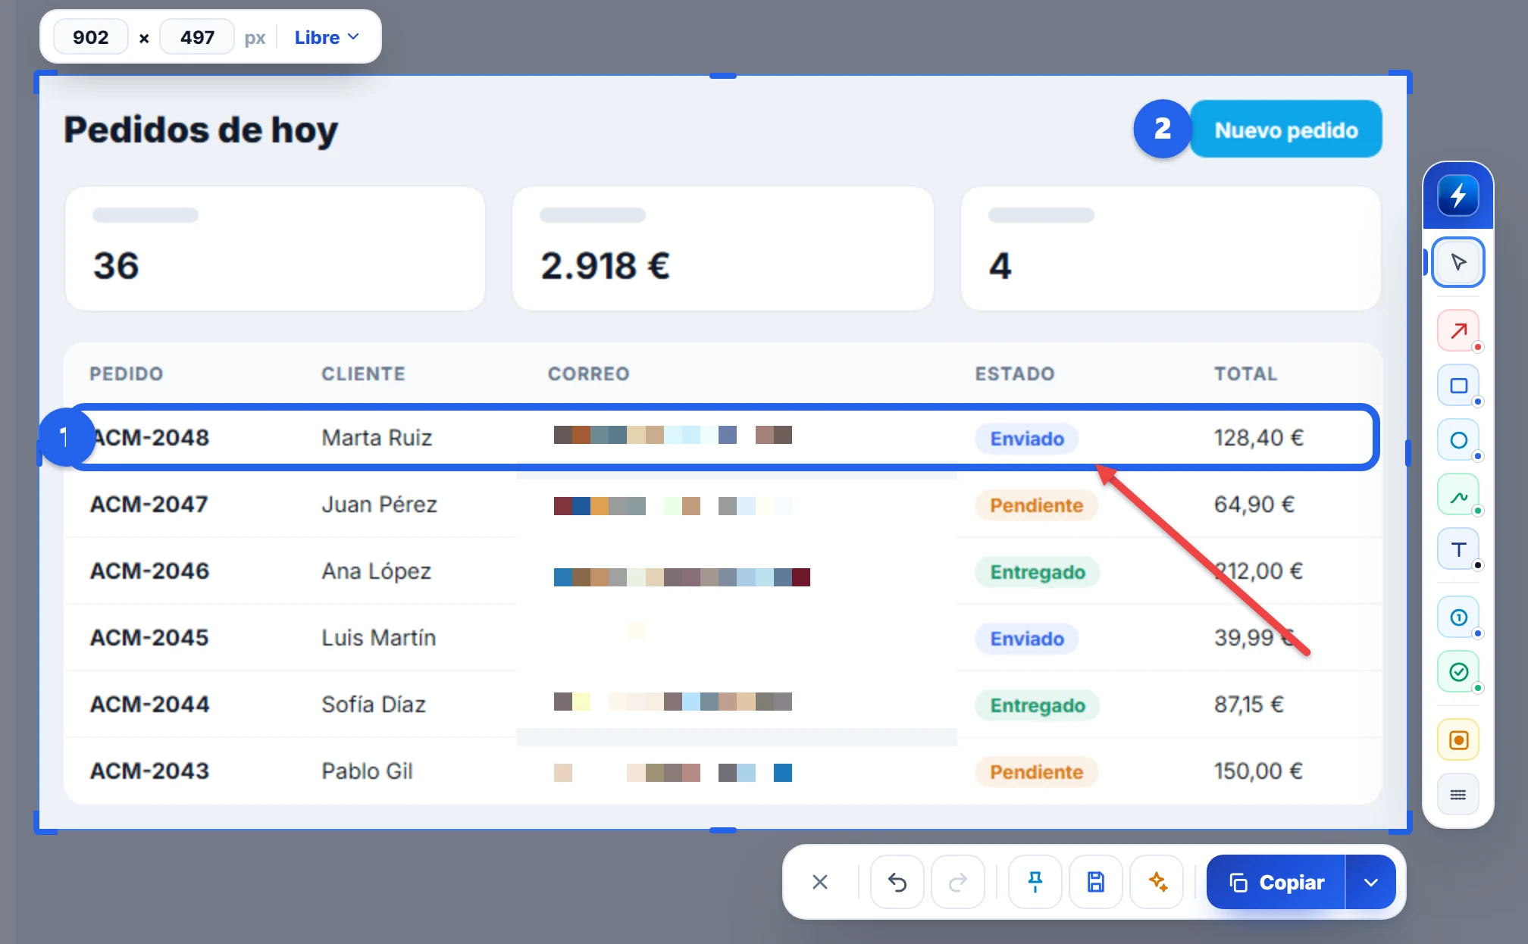Click client name Ana López
Viewport: 1528px width, 944px height.
click(376, 571)
